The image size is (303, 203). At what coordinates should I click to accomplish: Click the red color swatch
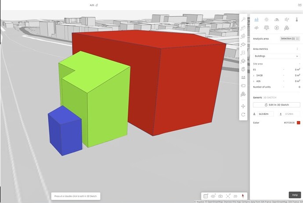tap(298, 122)
